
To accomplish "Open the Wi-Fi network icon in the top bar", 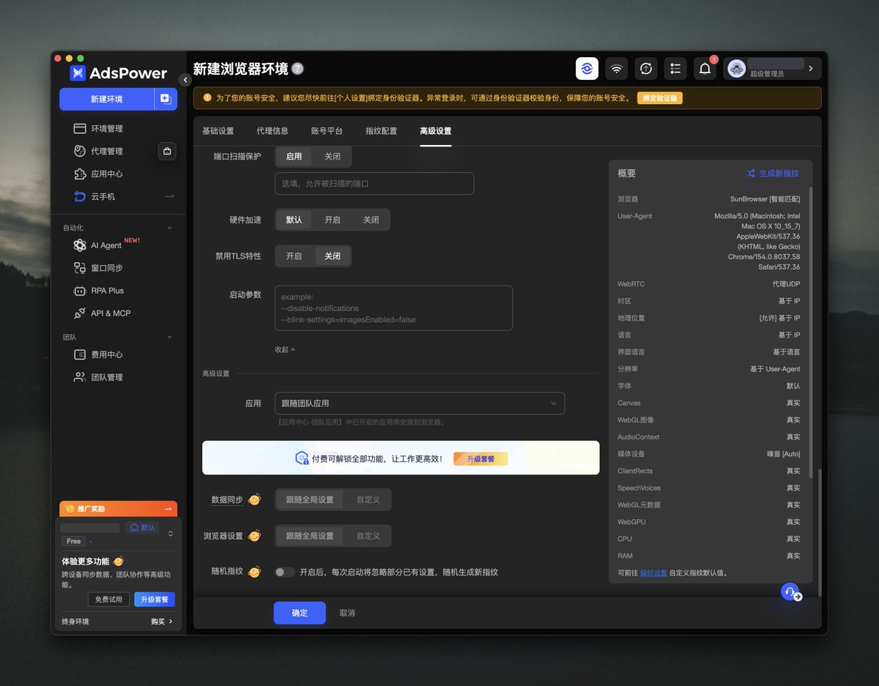I will tap(617, 69).
